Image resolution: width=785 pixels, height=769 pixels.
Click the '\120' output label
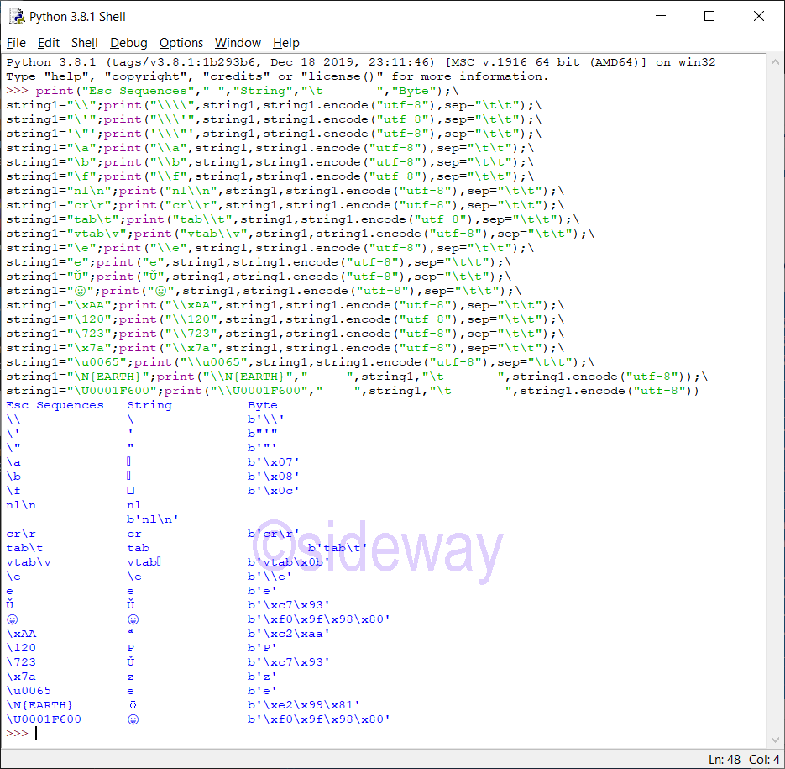click(21, 648)
